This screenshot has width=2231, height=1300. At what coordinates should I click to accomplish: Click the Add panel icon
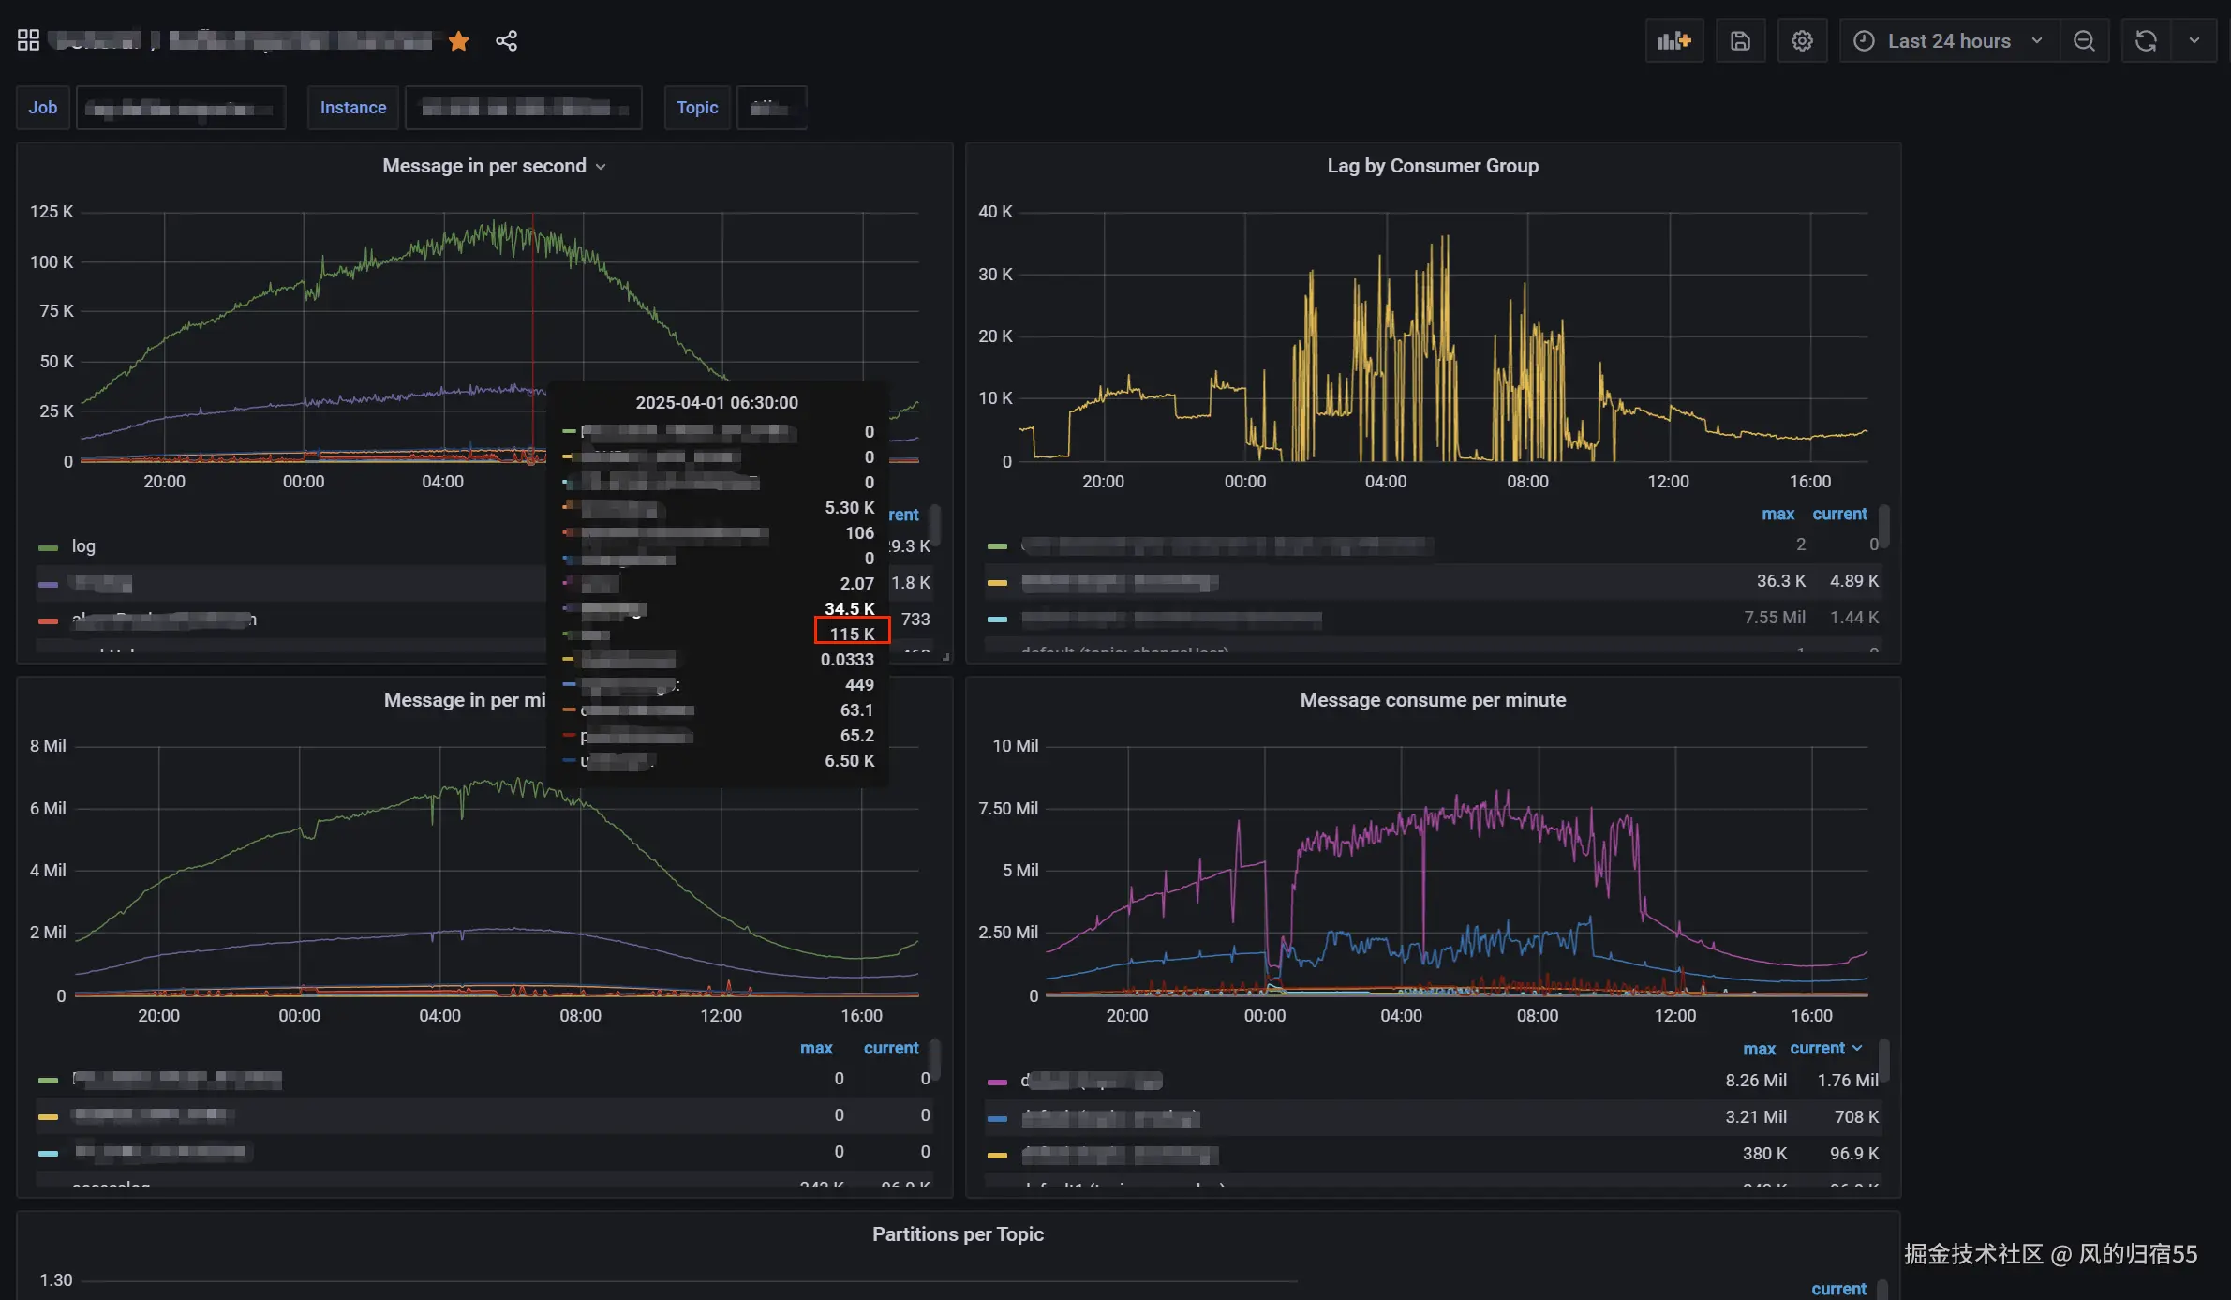point(1673,40)
